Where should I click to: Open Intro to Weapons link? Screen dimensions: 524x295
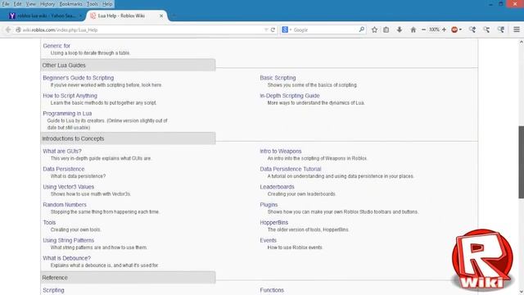tap(281, 151)
